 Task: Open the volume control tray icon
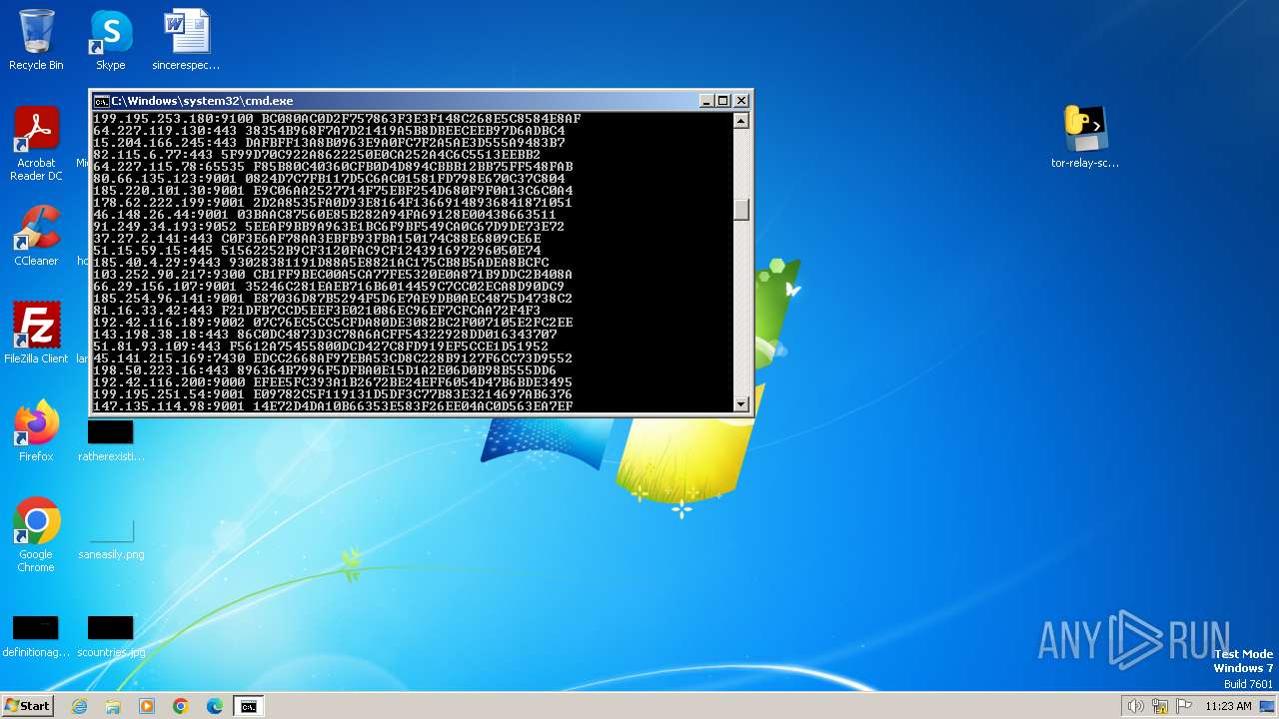click(x=1135, y=706)
